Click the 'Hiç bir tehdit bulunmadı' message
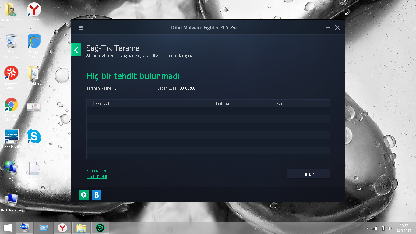Image resolution: width=416 pixels, height=234 pixels. click(x=133, y=76)
